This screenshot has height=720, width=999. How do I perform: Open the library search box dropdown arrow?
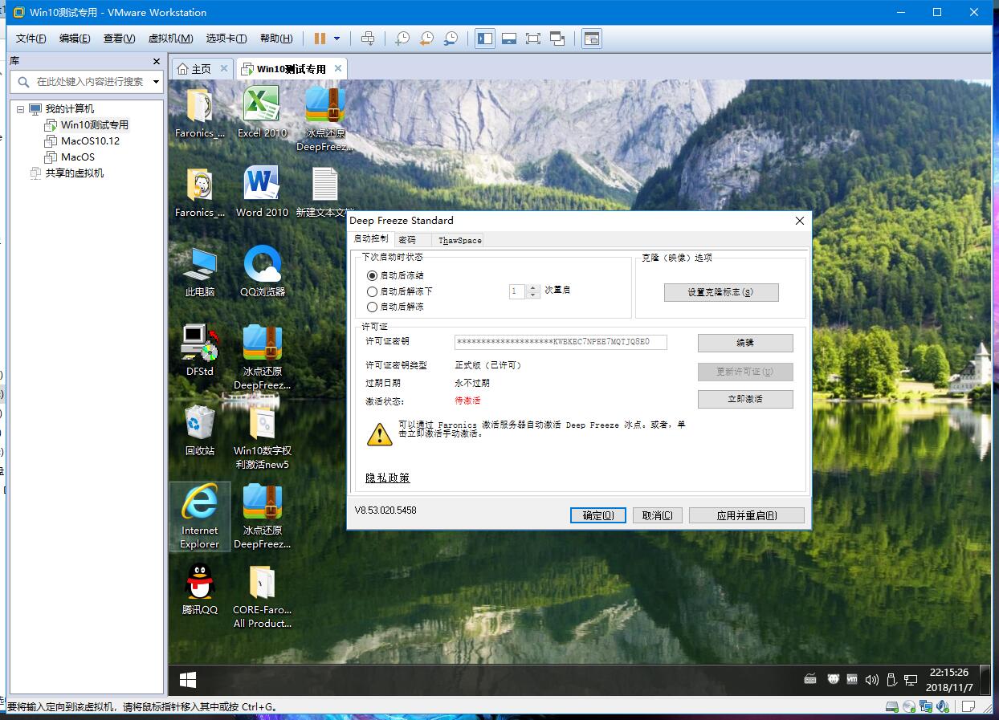[x=156, y=81]
